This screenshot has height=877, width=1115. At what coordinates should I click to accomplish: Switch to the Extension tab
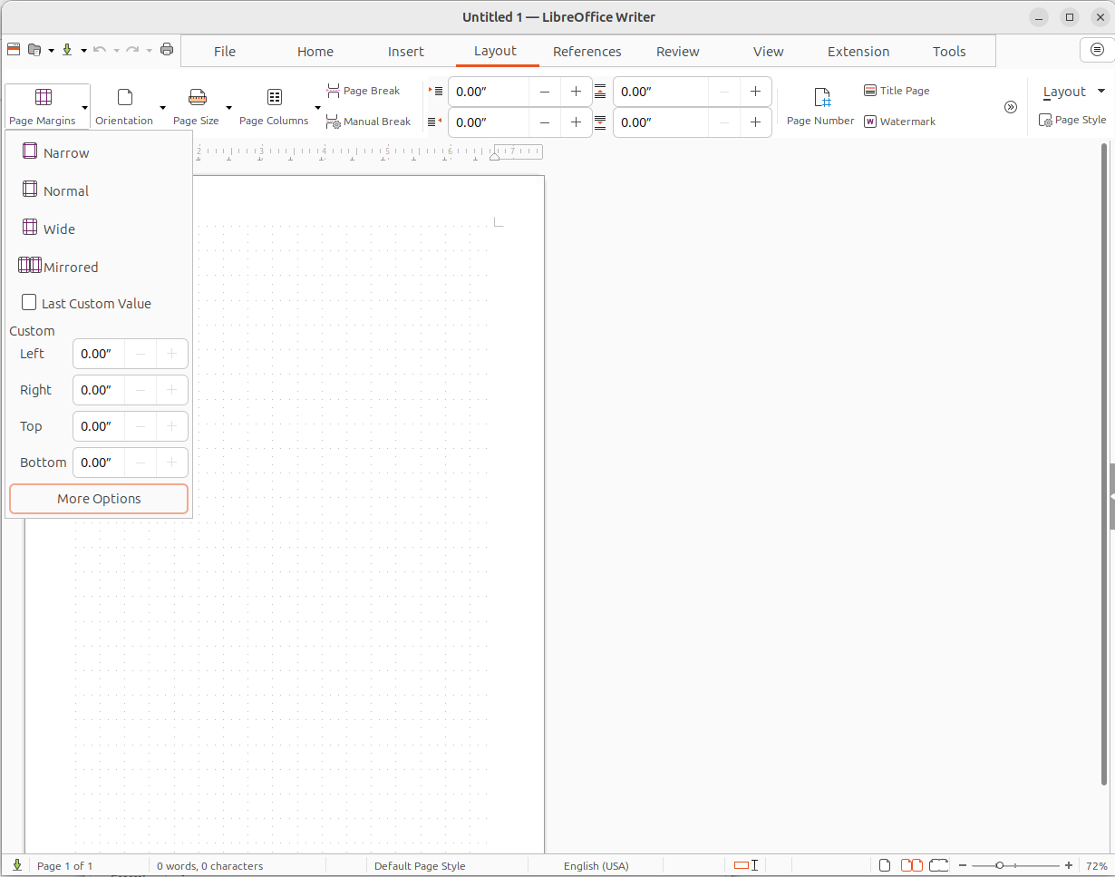(x=858, y=51)
